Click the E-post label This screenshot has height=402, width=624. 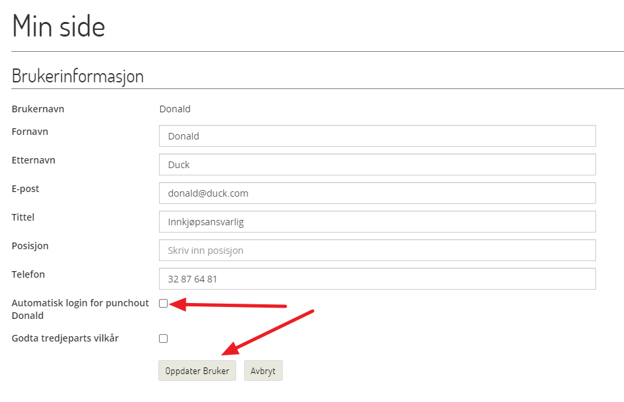(x=25, y=189)
